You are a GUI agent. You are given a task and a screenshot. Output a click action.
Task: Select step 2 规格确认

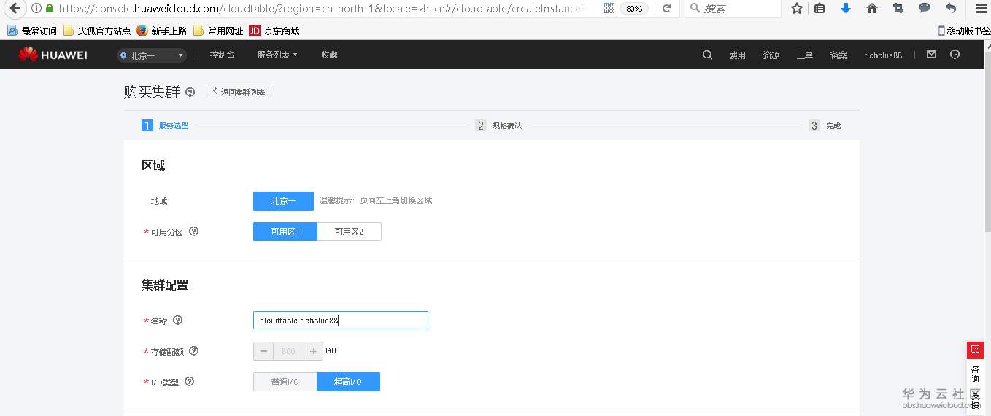499,125
